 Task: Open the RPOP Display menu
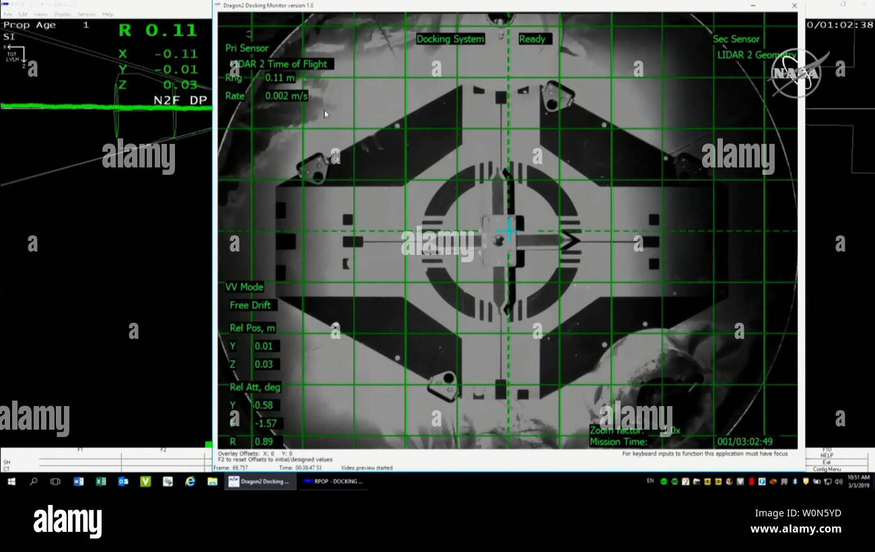pyautogui.click(x=62, y=14)
